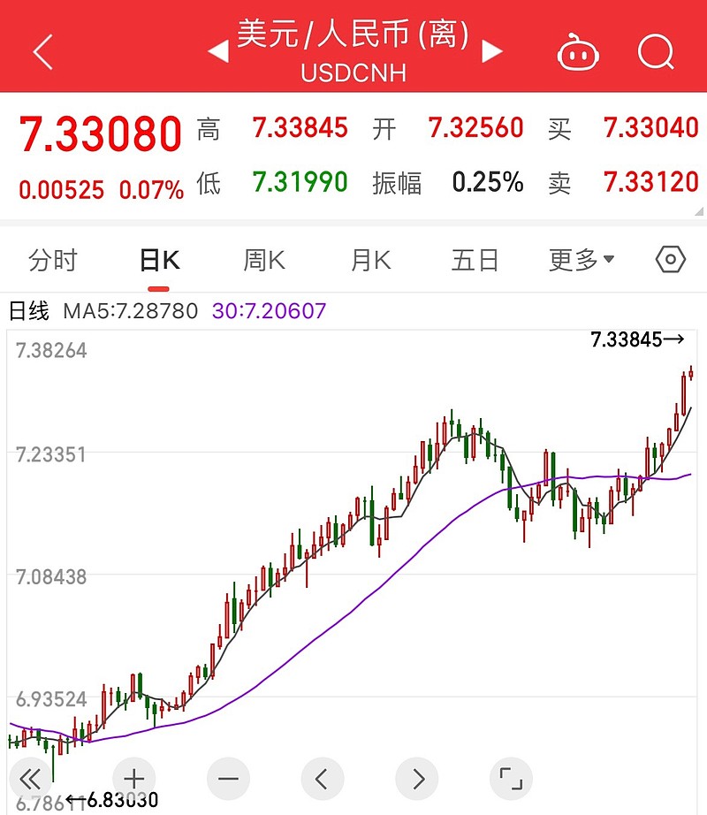Expand quote details corner triangle
Screen dimensions: 707x815
[699, 211]
